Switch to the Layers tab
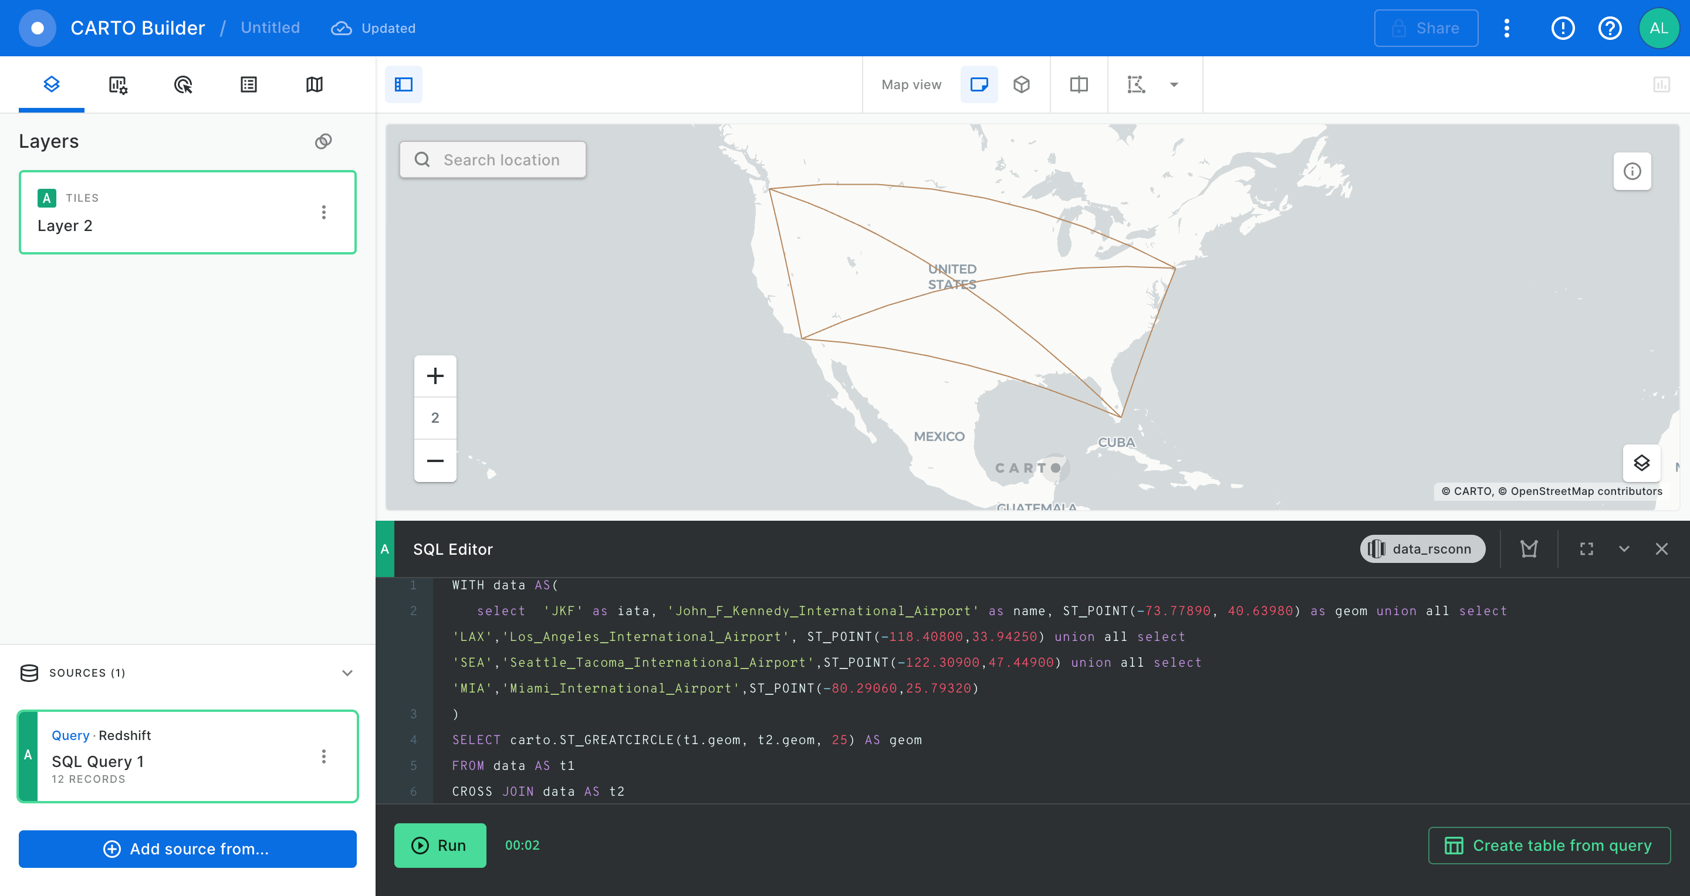Viewport: 1690px width, 896px height. coord(51,84)
